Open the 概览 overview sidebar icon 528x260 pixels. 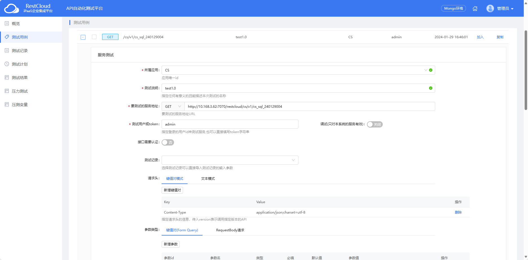pyautogui.click(x=7, y=24)
